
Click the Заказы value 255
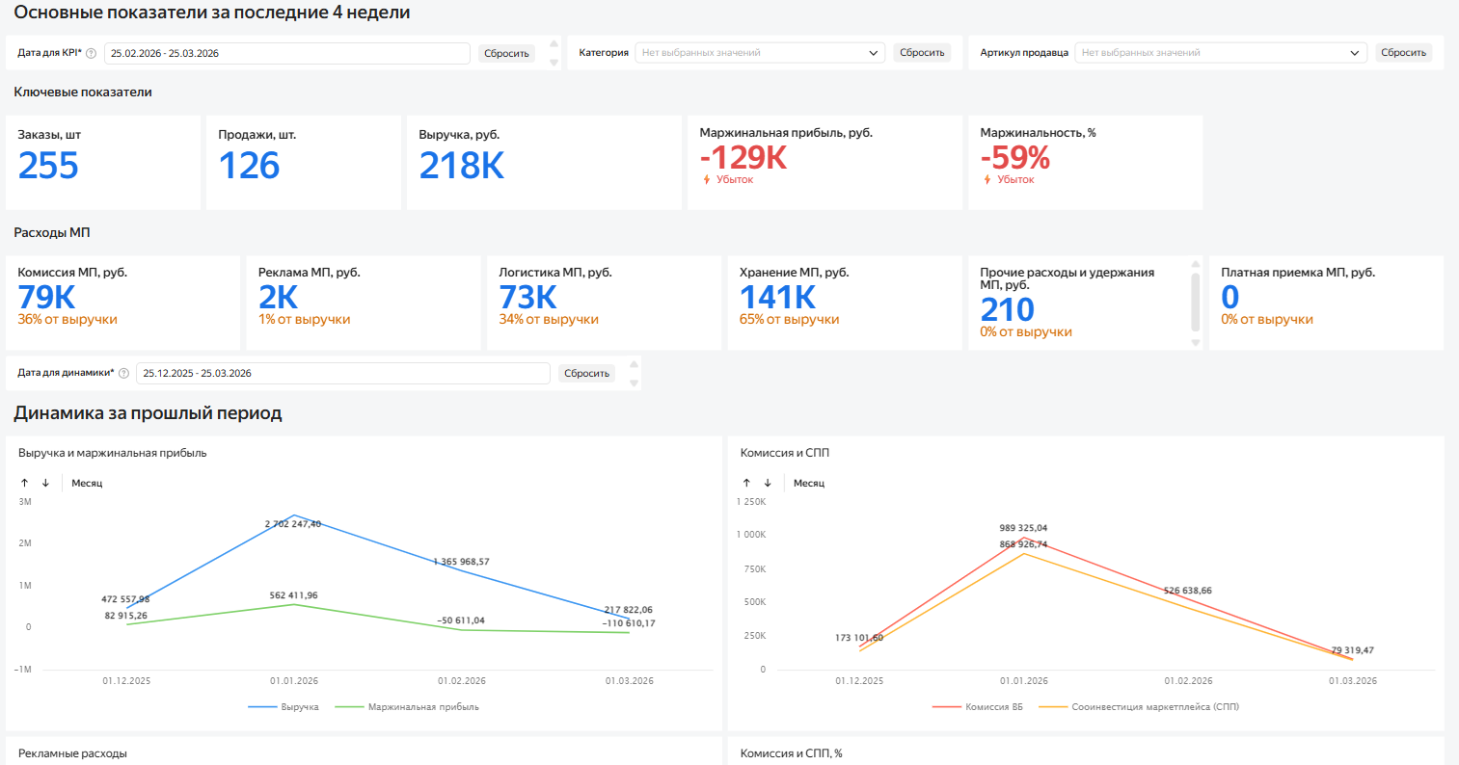[48, 166]
